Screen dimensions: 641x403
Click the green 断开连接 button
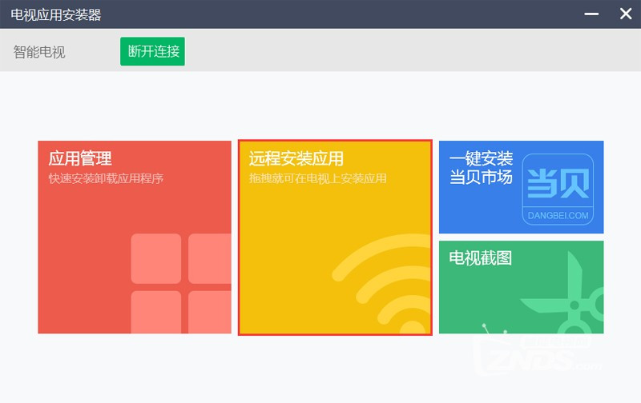152,51
